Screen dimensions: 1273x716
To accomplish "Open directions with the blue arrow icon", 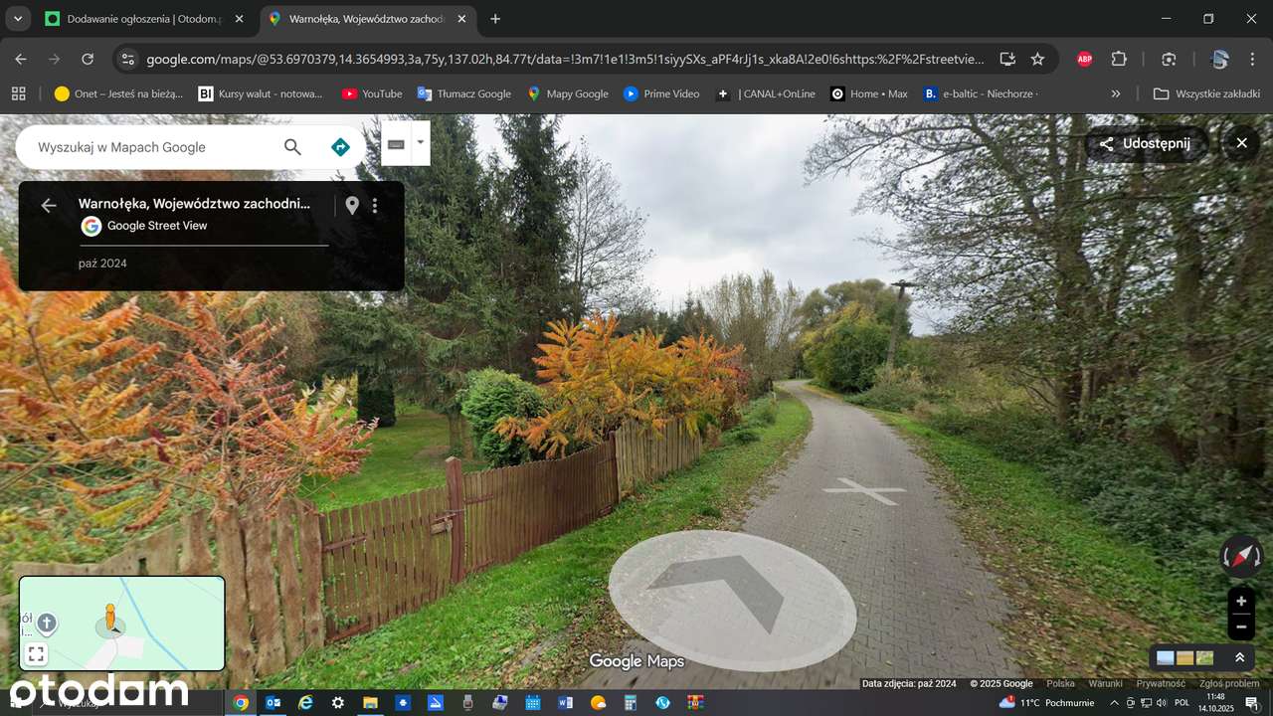I will tap(340, 147).
